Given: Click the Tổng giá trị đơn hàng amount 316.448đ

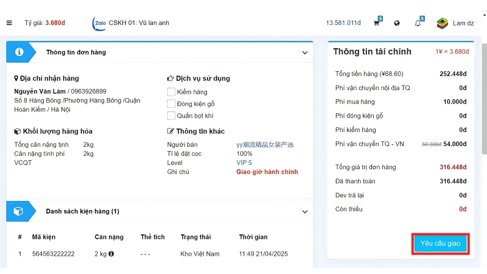Looking at the screenshot, I should click(x=453, y=167).
